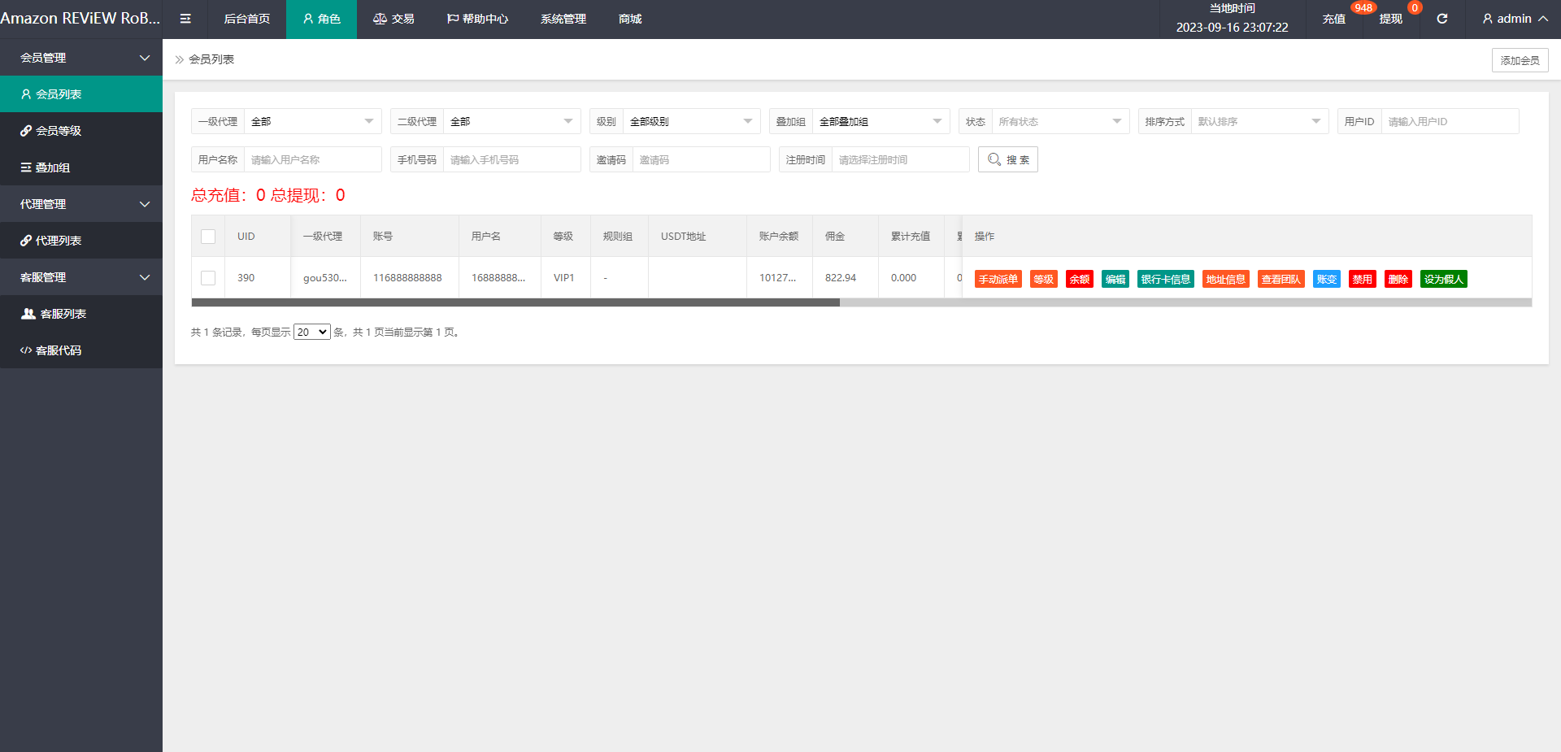This screenshot has height=752, width=1561.
Task: Check the select-all checkbox in table header
Action: click(x=208, y=237)
